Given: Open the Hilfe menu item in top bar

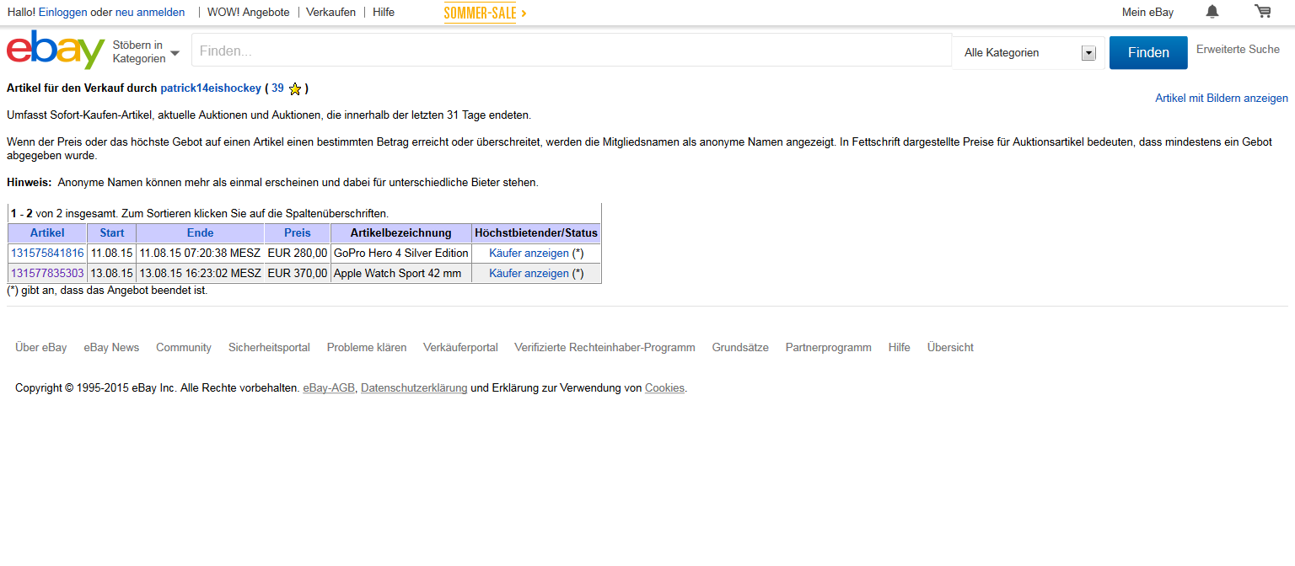Looking at the screenshot, I should pyautogui.click(x=384, y=13).
